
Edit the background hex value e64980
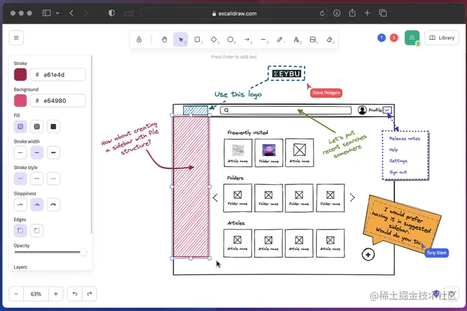58,100
